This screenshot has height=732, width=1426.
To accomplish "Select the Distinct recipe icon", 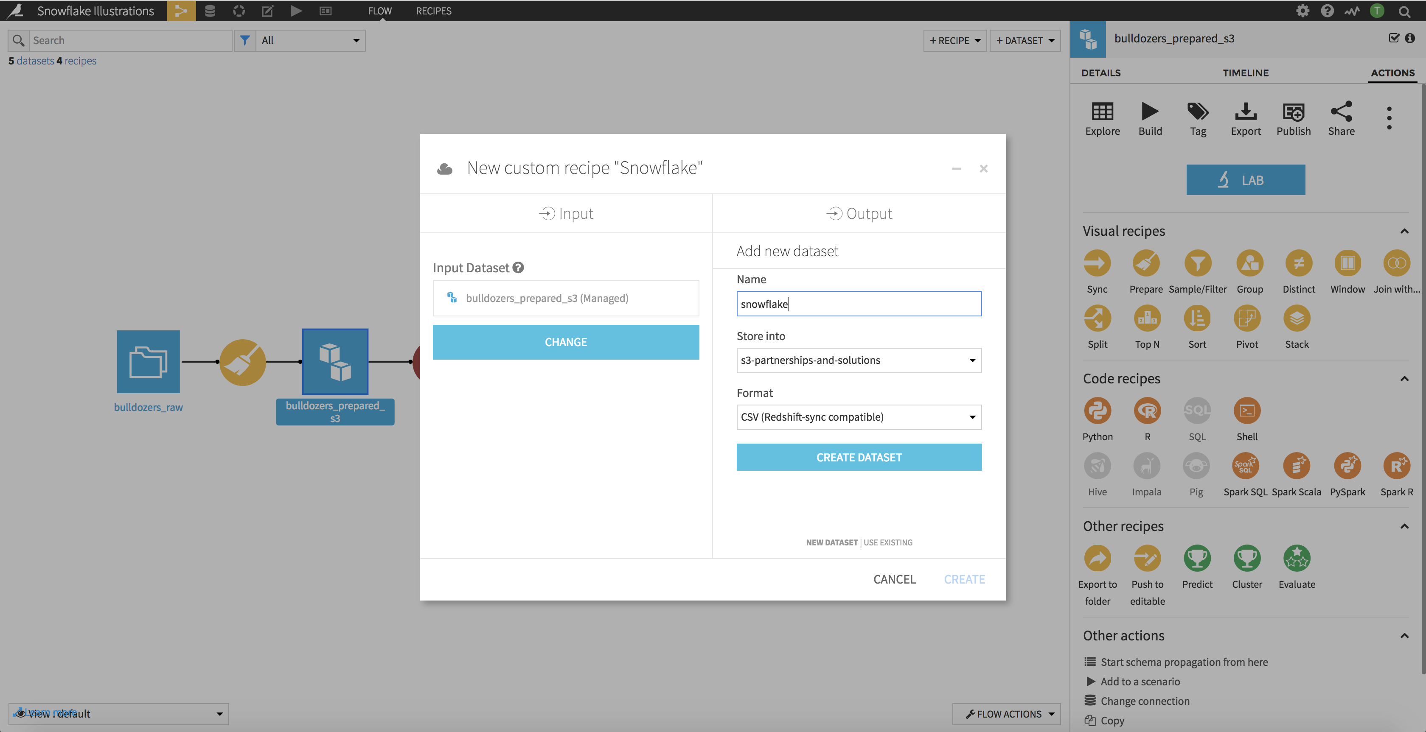I will click(x=1299, y=263).
